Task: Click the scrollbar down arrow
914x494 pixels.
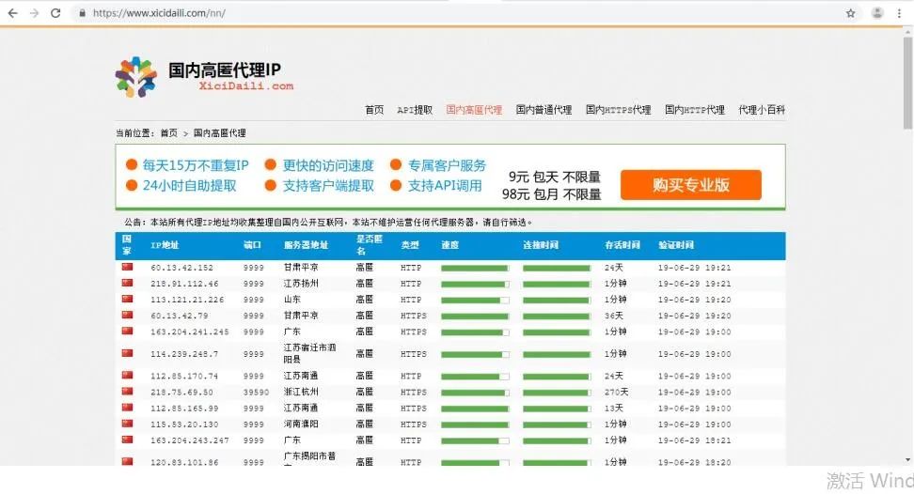Action: pos(907,459)
